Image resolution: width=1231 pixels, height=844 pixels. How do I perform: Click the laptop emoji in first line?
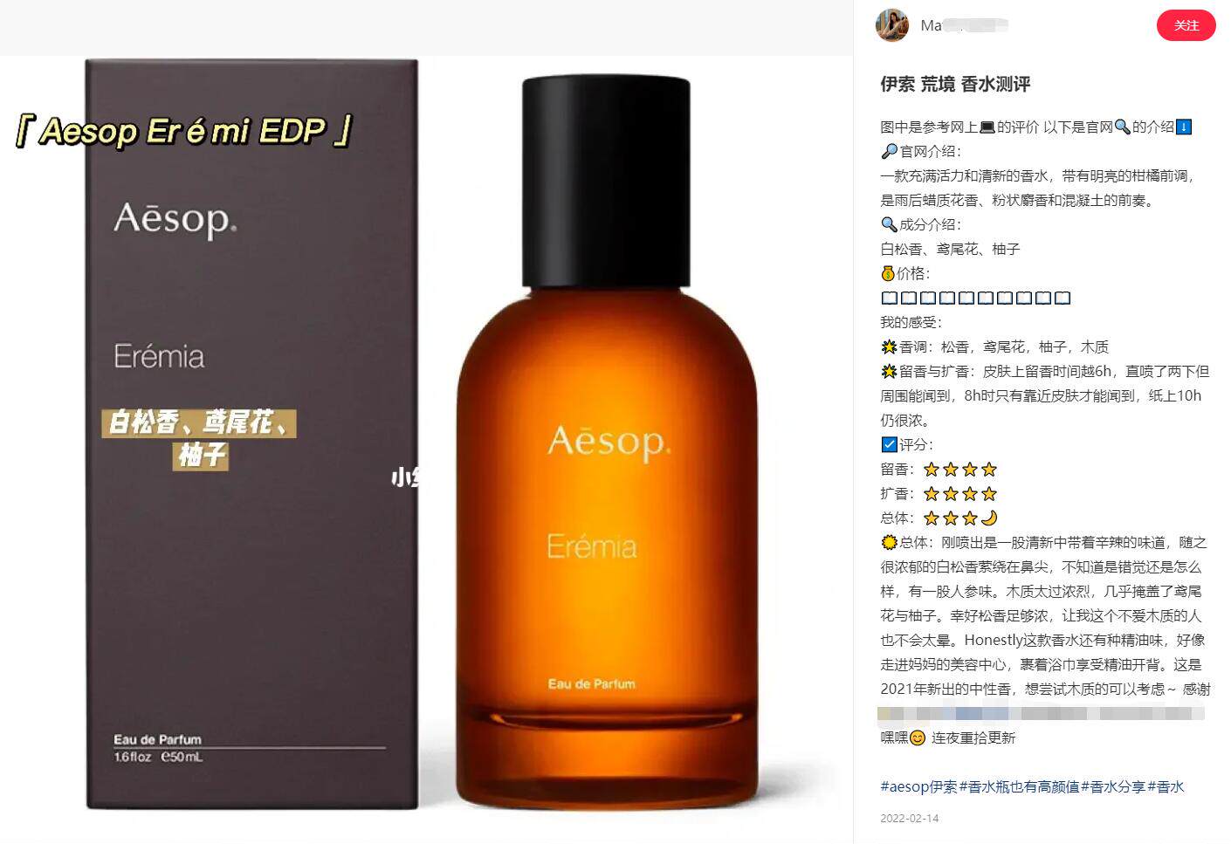[x=987, y=127]
